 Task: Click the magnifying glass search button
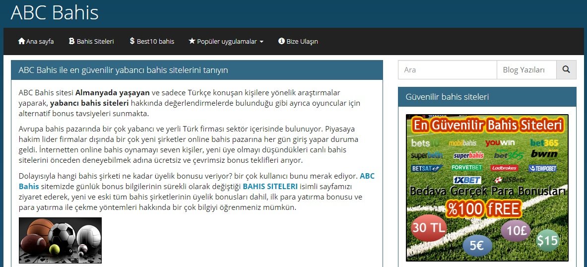(x=566, y=69)
